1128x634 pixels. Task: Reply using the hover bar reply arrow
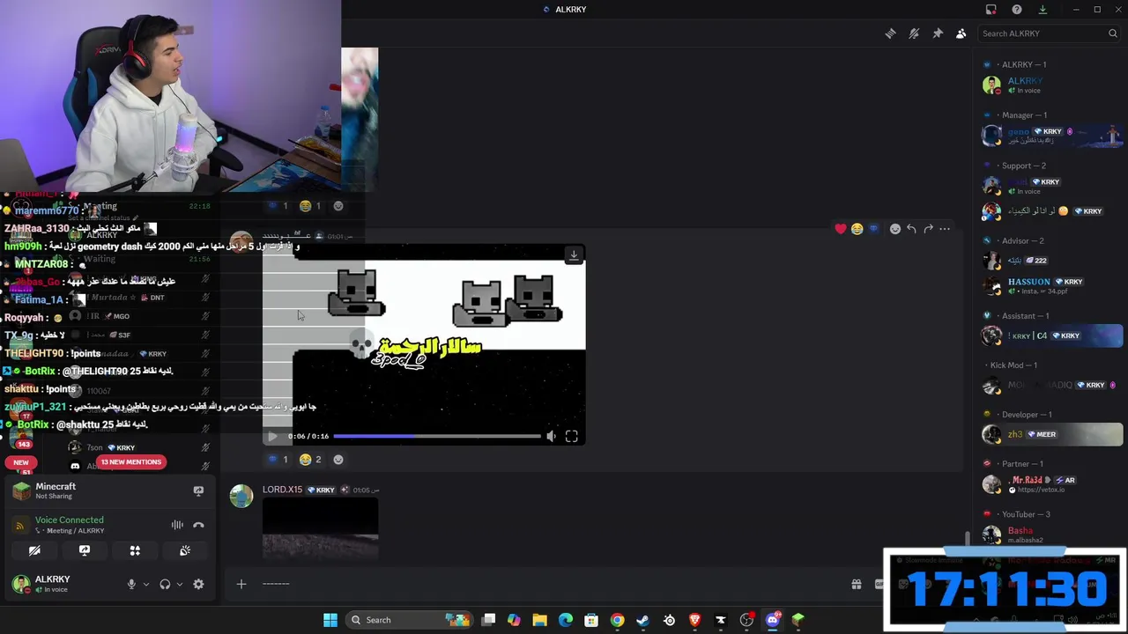[x=911, y=229]
